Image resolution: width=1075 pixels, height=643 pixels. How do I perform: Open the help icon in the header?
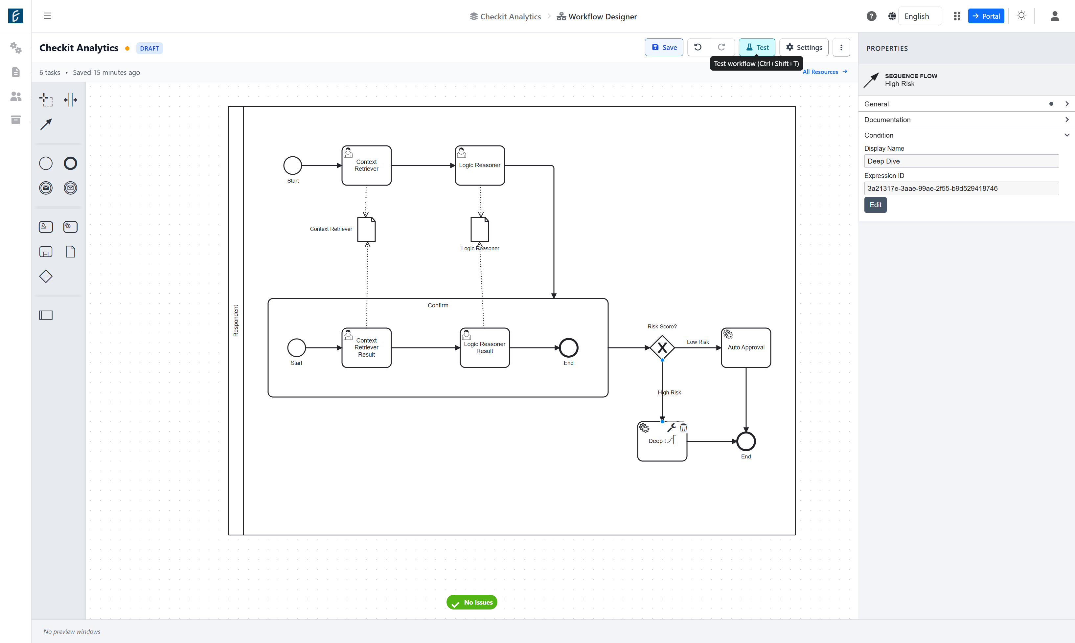(871, 16)
